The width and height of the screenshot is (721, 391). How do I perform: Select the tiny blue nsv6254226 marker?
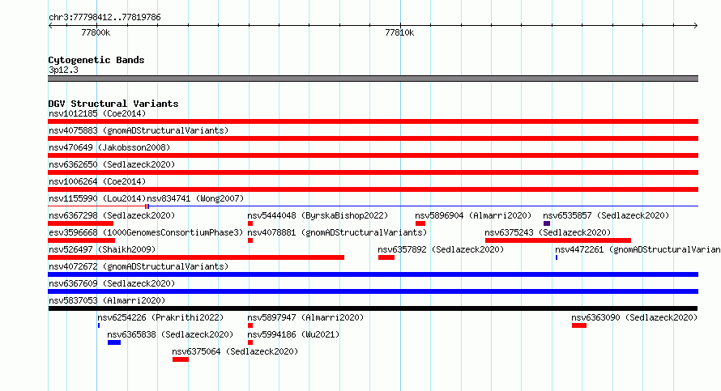pyautogui.click(x=98, y=325)
